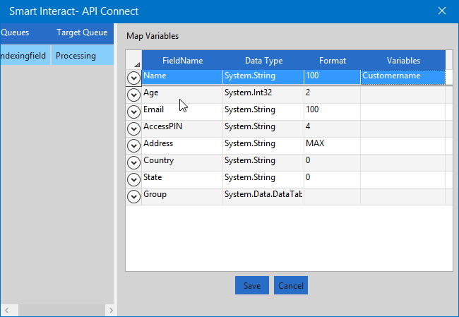459x317 pixels.
Task: Click the Address row chevron icon
Action: [133, 145]
